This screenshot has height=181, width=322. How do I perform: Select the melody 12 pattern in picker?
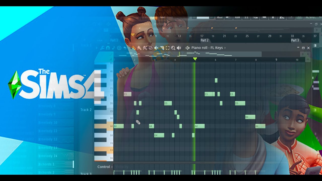[48, 139]
